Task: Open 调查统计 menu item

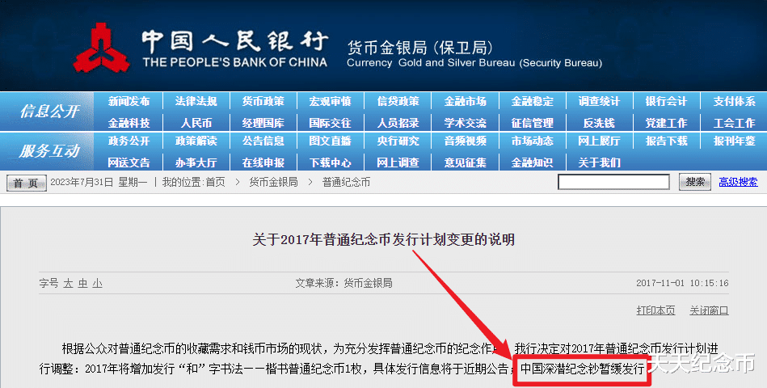Action: (x=599, y=101)
